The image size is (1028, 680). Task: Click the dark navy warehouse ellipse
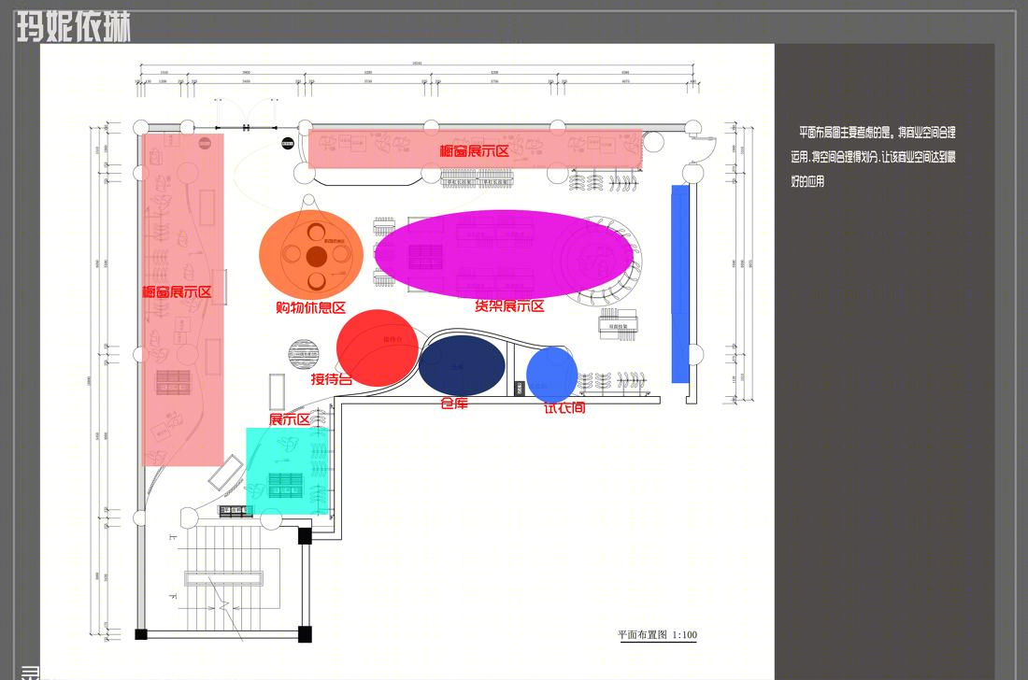point(462,365)
